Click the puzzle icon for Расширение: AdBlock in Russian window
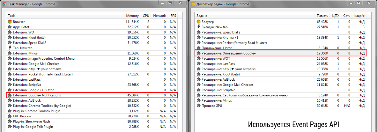The image size is (377, 132). [199, 79]
